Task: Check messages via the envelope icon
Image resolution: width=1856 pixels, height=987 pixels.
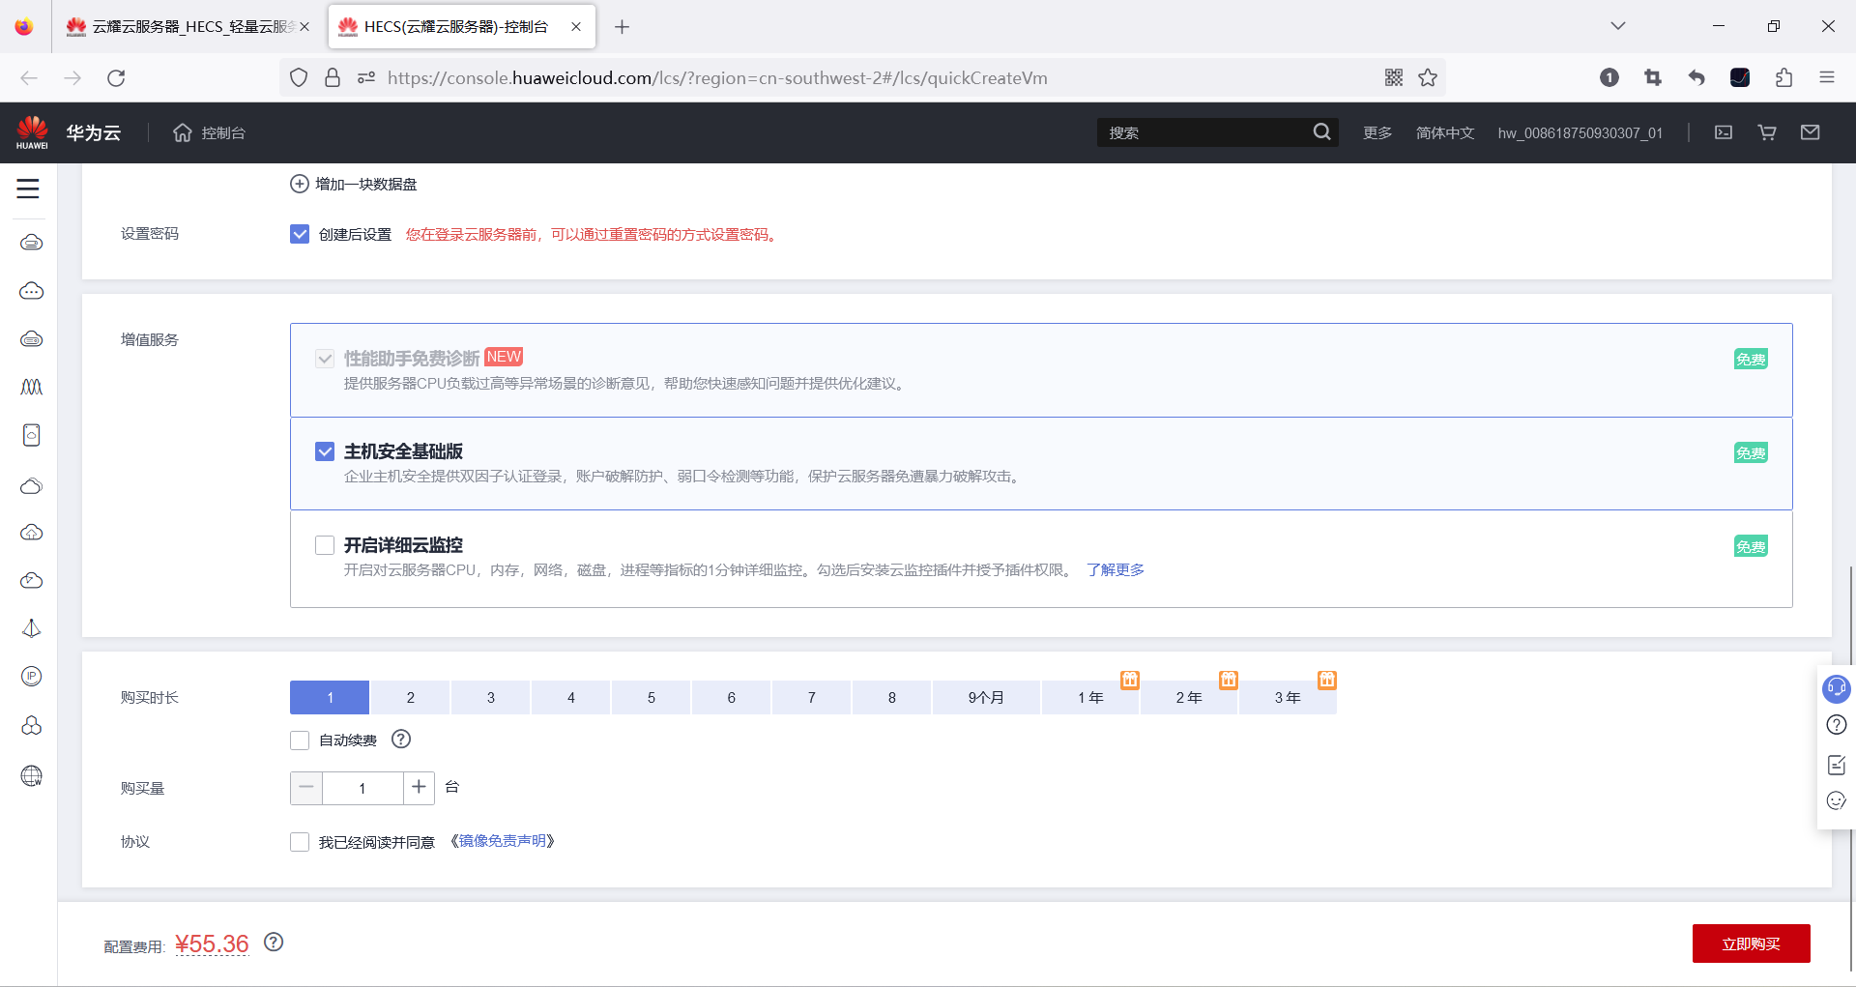Action: [1810, 132]
